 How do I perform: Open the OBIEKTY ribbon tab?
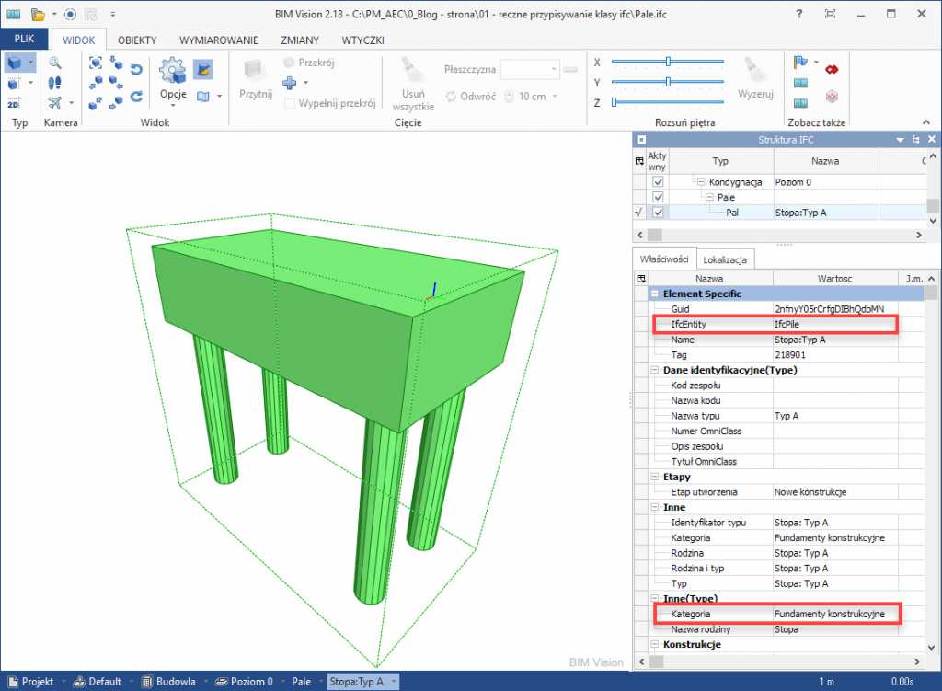(x=137, y=40)
